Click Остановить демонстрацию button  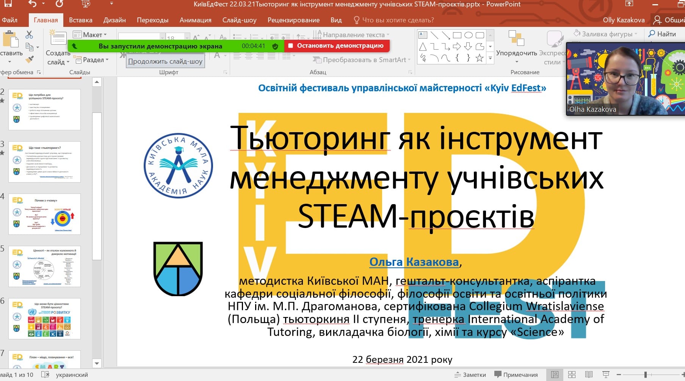click(337, 46)
